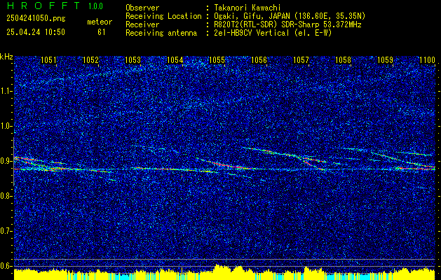Image resolution: width=441 pixels, height=280 pixels.
Task: Click the 1.0 kHz frequency label
Action: 6,127
